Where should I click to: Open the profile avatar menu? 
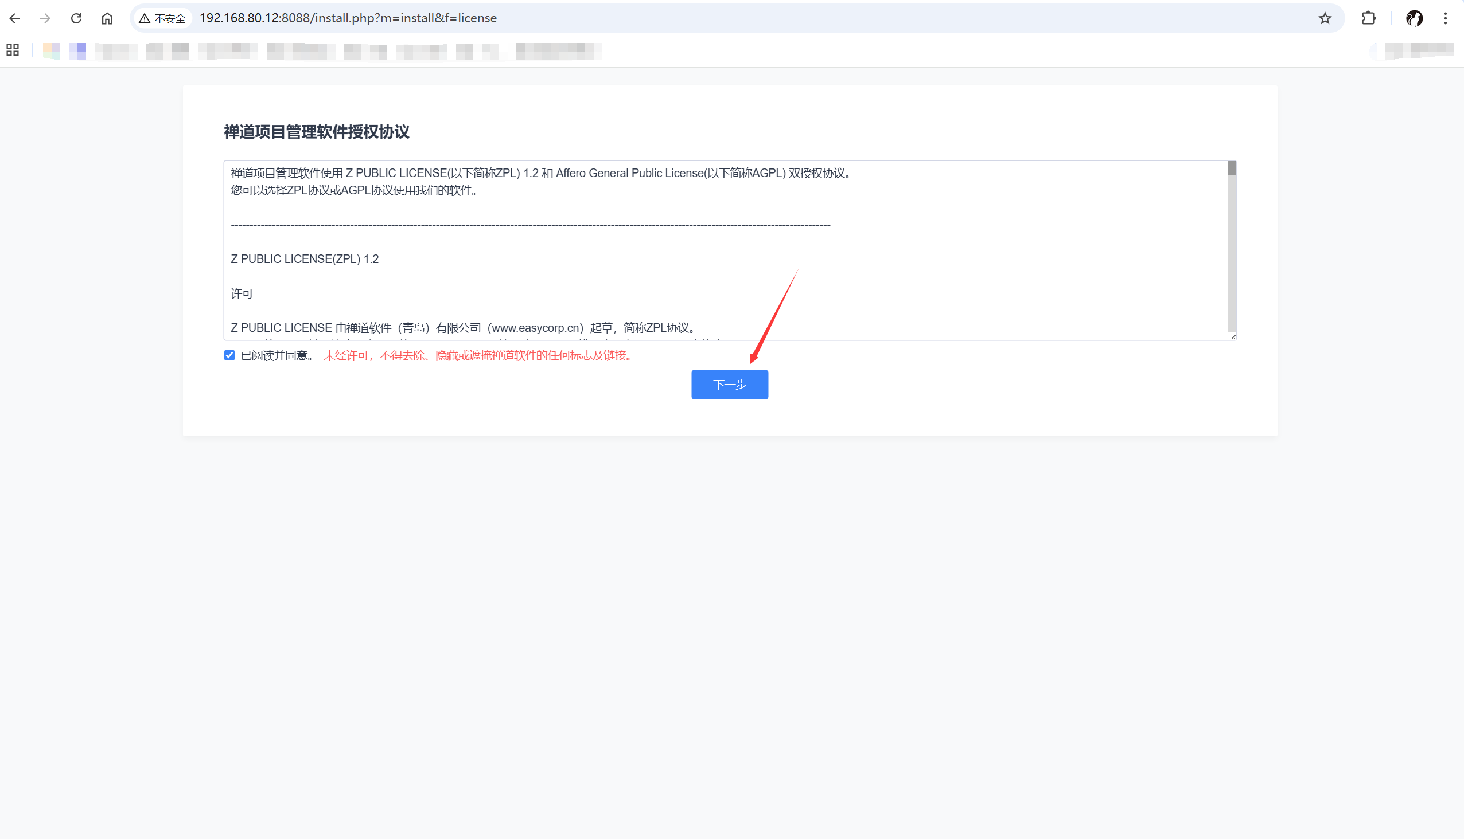[x=1414, y=18]
